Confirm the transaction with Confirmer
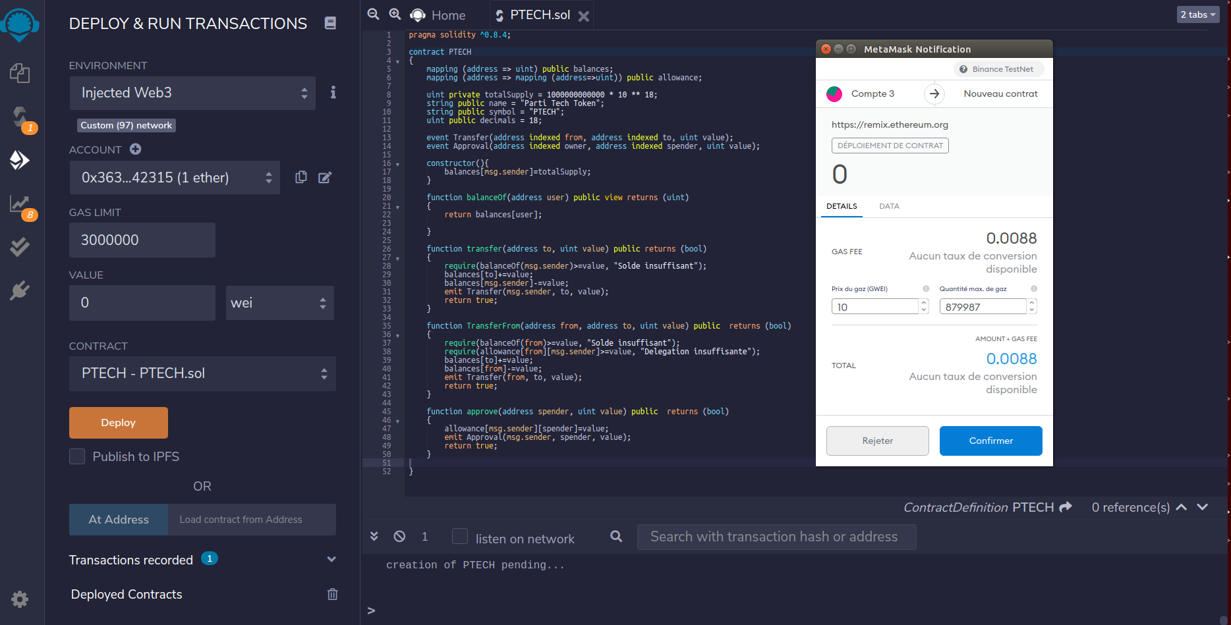This screenshot has height=625, width=1231. pyautogui.click(x=991, y=441)
